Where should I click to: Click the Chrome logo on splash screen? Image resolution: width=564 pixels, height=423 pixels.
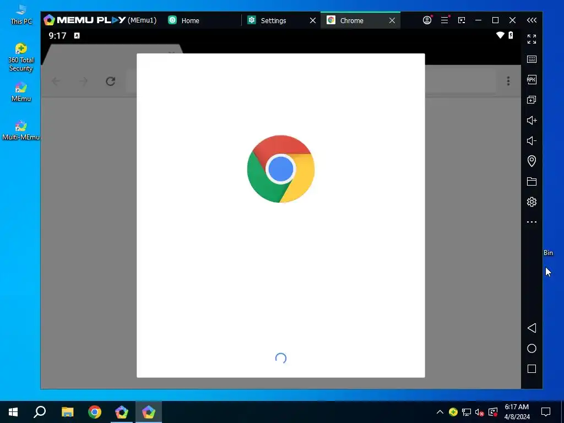click(x=281, y=169)
